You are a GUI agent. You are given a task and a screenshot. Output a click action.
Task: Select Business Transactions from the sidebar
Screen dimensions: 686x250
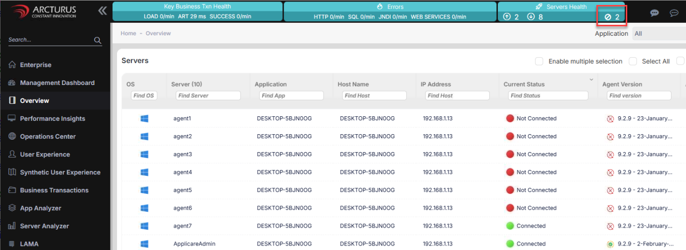[x=54, y=190]
